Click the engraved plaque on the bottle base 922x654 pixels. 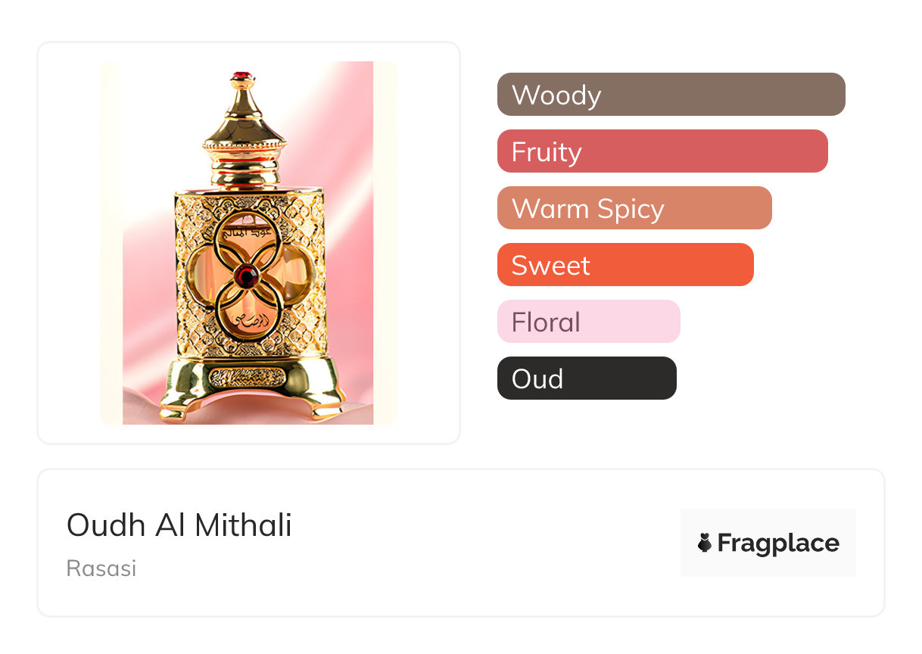tap(247, 376)
